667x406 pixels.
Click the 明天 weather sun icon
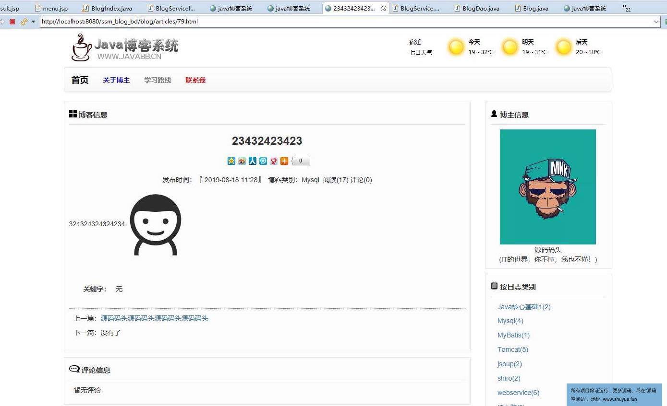click(x=509, y=47)
